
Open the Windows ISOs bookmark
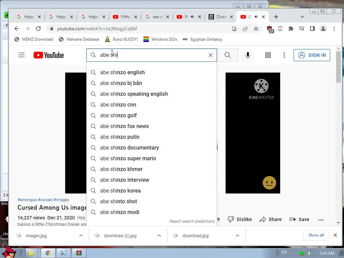pos(160,39)
